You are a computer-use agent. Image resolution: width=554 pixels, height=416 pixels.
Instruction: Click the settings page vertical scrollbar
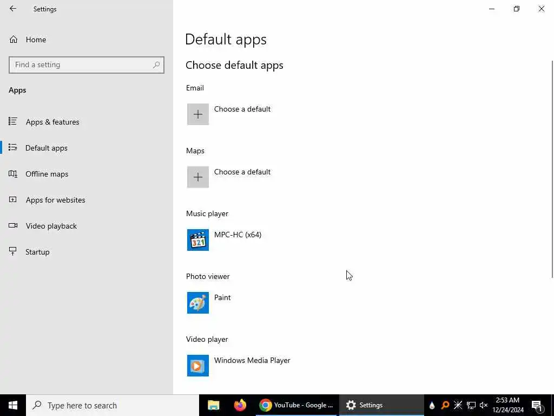pyautogui.click(x=552, y=169)
